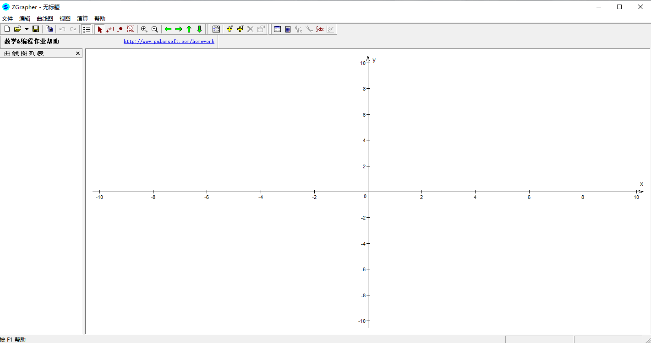The width and height of the screenshot is (651, 343).
Task: Create a new document with the blank page icon
Action: point(7,29)
